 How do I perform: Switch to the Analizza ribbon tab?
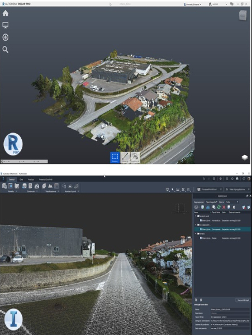click(31, 180)
